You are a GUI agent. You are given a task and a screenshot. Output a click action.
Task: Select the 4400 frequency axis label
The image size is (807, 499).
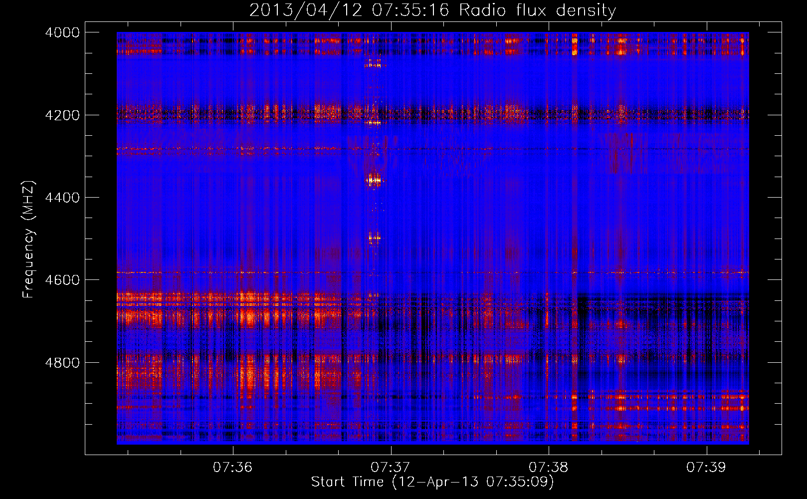pyautogui.click(x=62, y=198)
